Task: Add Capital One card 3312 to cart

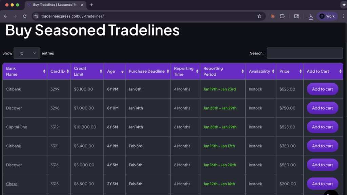Action: [323, 127]
